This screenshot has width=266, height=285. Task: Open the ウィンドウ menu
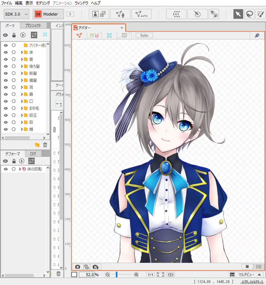coord(81,3)
